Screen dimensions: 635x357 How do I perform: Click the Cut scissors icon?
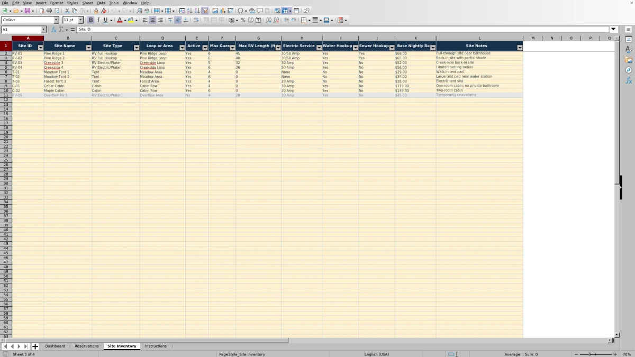(x=67, y=11)
